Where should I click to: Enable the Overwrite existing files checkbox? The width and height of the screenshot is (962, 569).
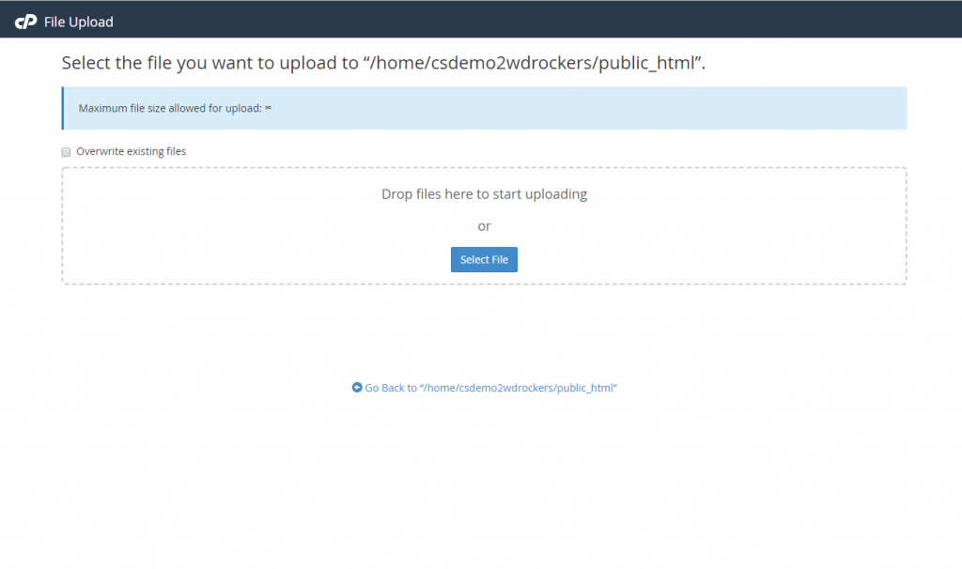[67, 152]
